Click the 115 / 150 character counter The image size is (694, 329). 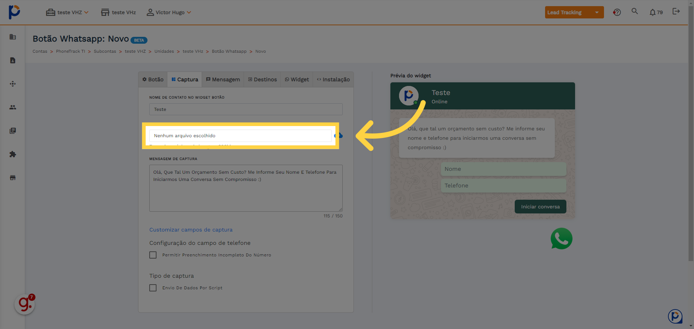tap(333, 216)
